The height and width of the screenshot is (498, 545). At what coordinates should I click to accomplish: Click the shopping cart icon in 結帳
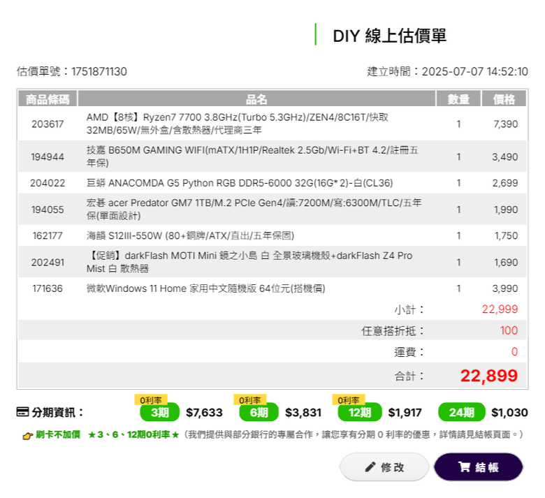point(464,467)
